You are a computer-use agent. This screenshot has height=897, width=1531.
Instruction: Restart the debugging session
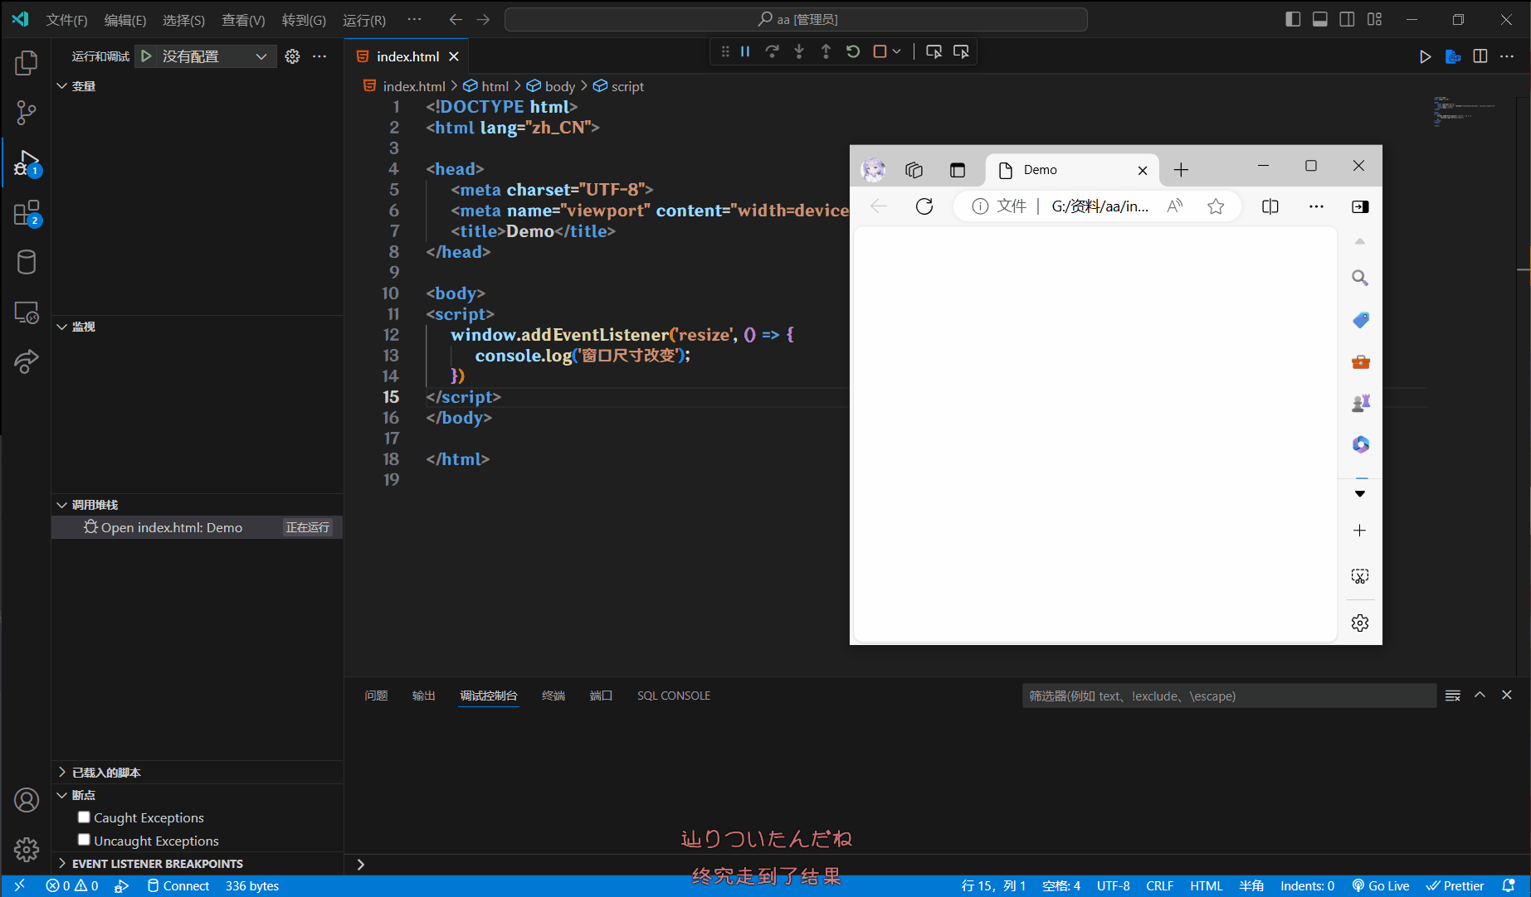853,51
